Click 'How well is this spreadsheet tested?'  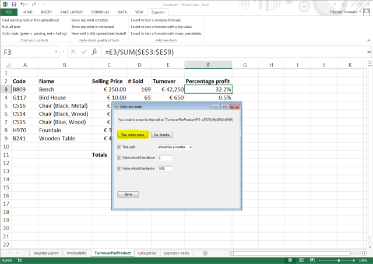(x=98, y=34)
